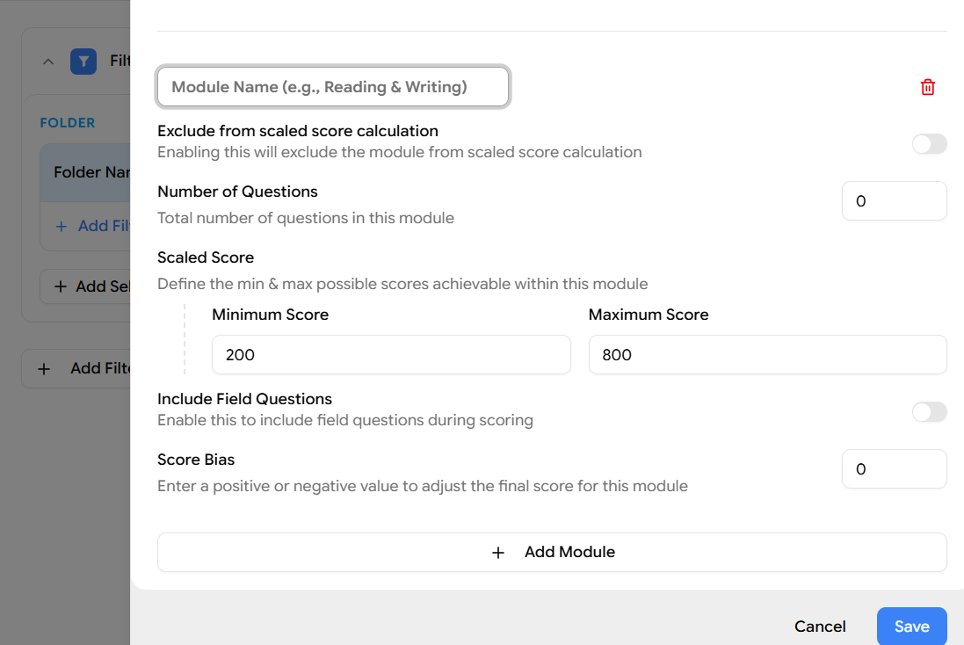Focus the Number of Questions field

[x=894, y=201]
